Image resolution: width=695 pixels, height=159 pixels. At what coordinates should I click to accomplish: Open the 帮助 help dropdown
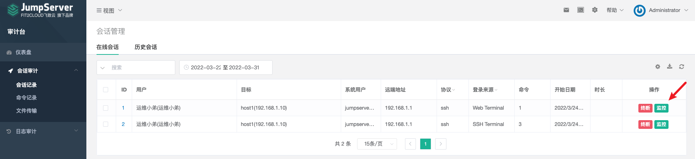(615, 10)
